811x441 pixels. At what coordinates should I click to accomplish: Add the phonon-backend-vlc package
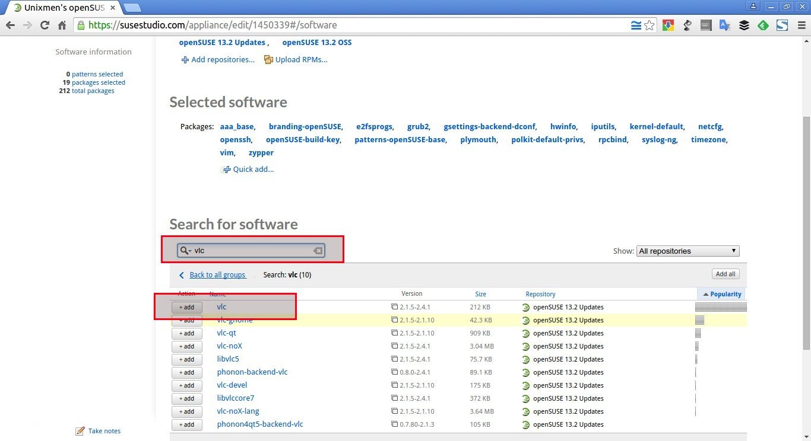pyautogui.click(x=186, y=372)
